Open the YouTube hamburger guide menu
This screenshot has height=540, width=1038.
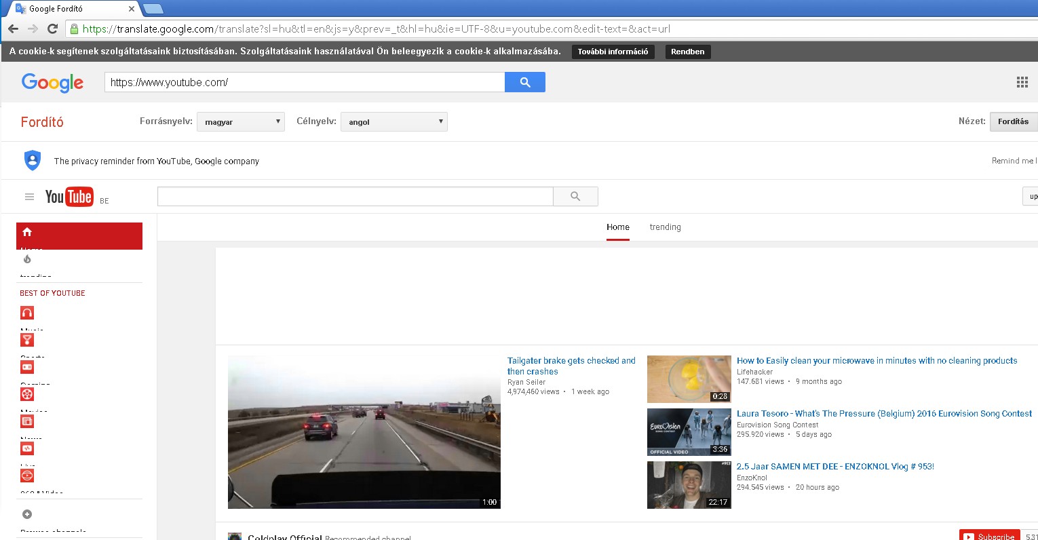[x=29, y=197]
